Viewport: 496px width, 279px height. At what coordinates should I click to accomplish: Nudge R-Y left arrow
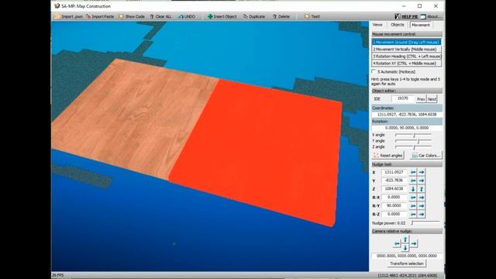413,206
